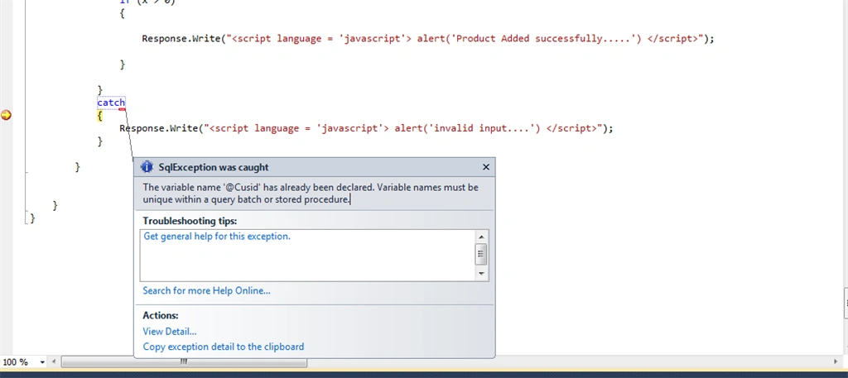The image size is (848, 378).
Task: Open View Detail... under Actions
Action: click(169, 332)
